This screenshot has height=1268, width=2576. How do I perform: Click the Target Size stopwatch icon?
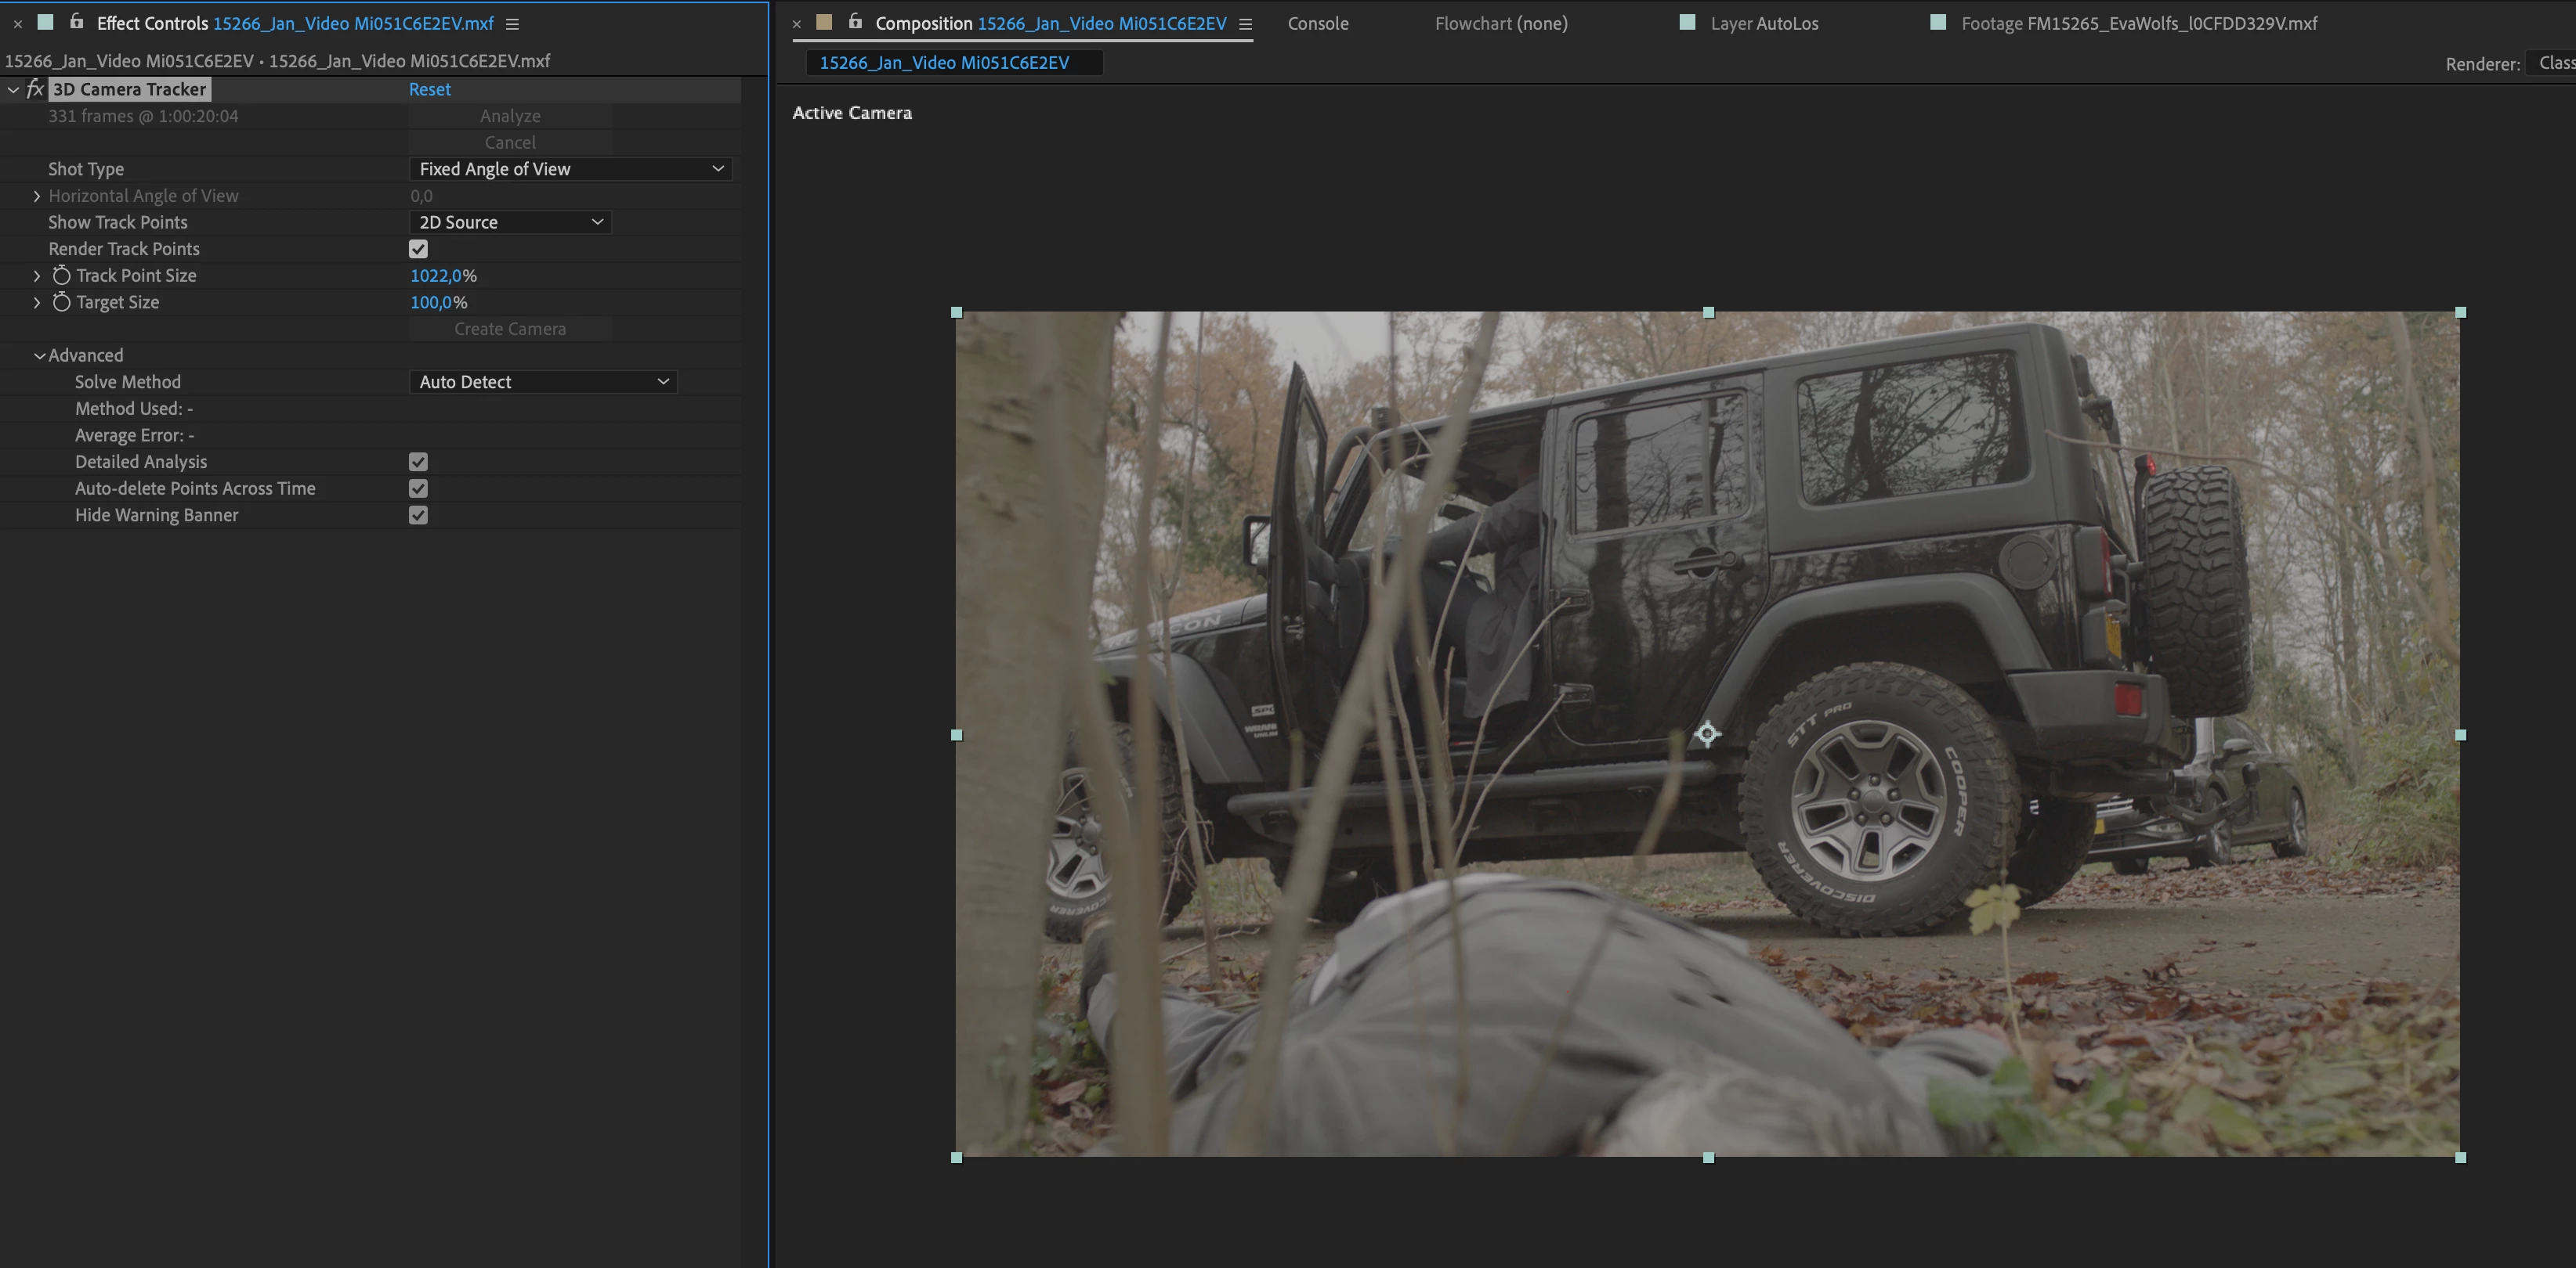pyautogui.click(x=61, y=302)
